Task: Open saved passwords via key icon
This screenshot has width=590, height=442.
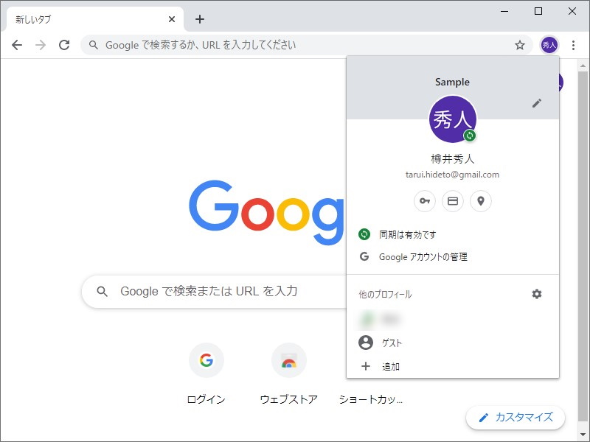Action: pos(425,201)
